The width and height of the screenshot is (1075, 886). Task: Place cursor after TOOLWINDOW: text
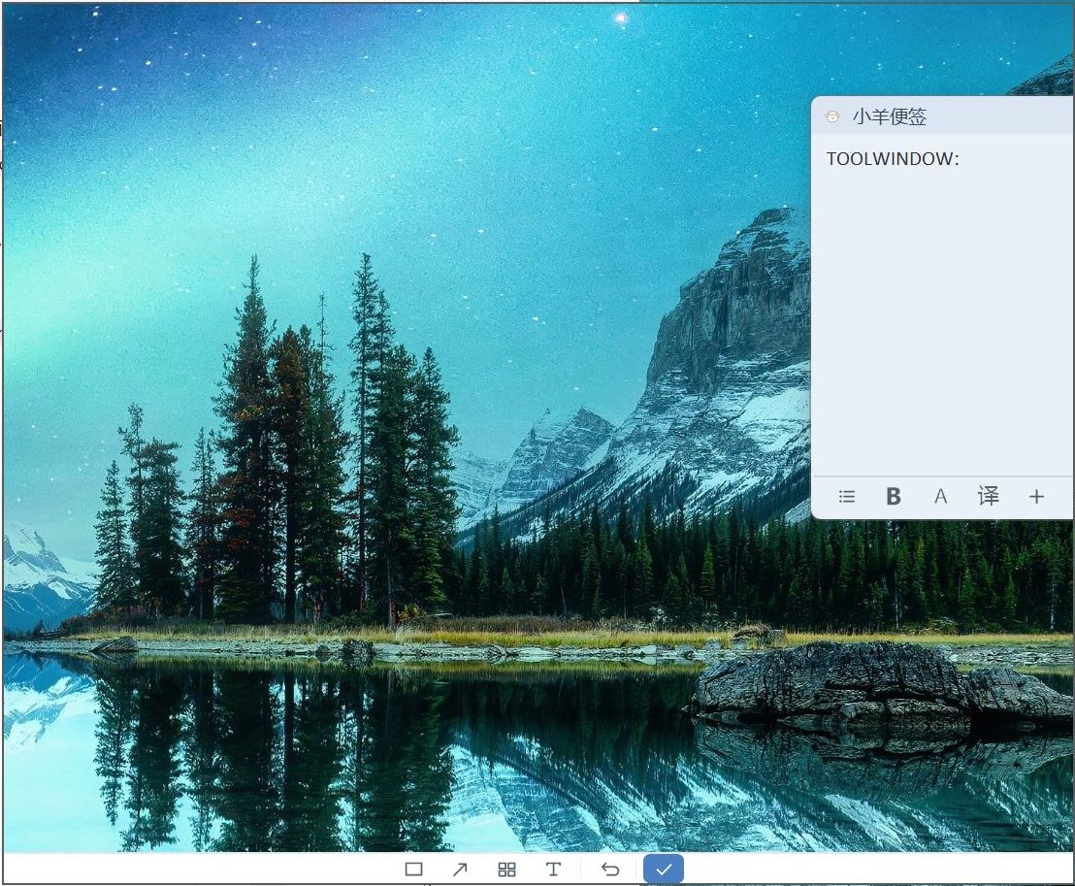[961, 159]
